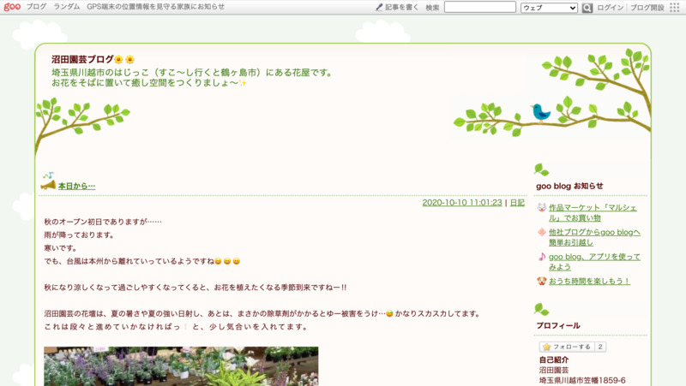Click the line 寒いです。
The image size is (686, 386).
61,248
